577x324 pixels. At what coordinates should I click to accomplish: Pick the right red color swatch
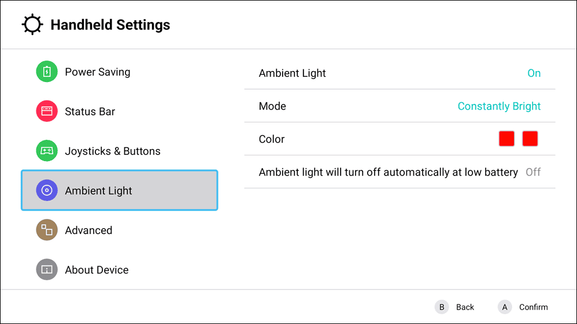click(x=530, y=139)
